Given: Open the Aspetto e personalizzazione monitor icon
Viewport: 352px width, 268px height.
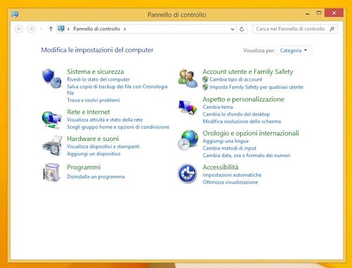Looking at the screenshot, I should click(188, 107).
